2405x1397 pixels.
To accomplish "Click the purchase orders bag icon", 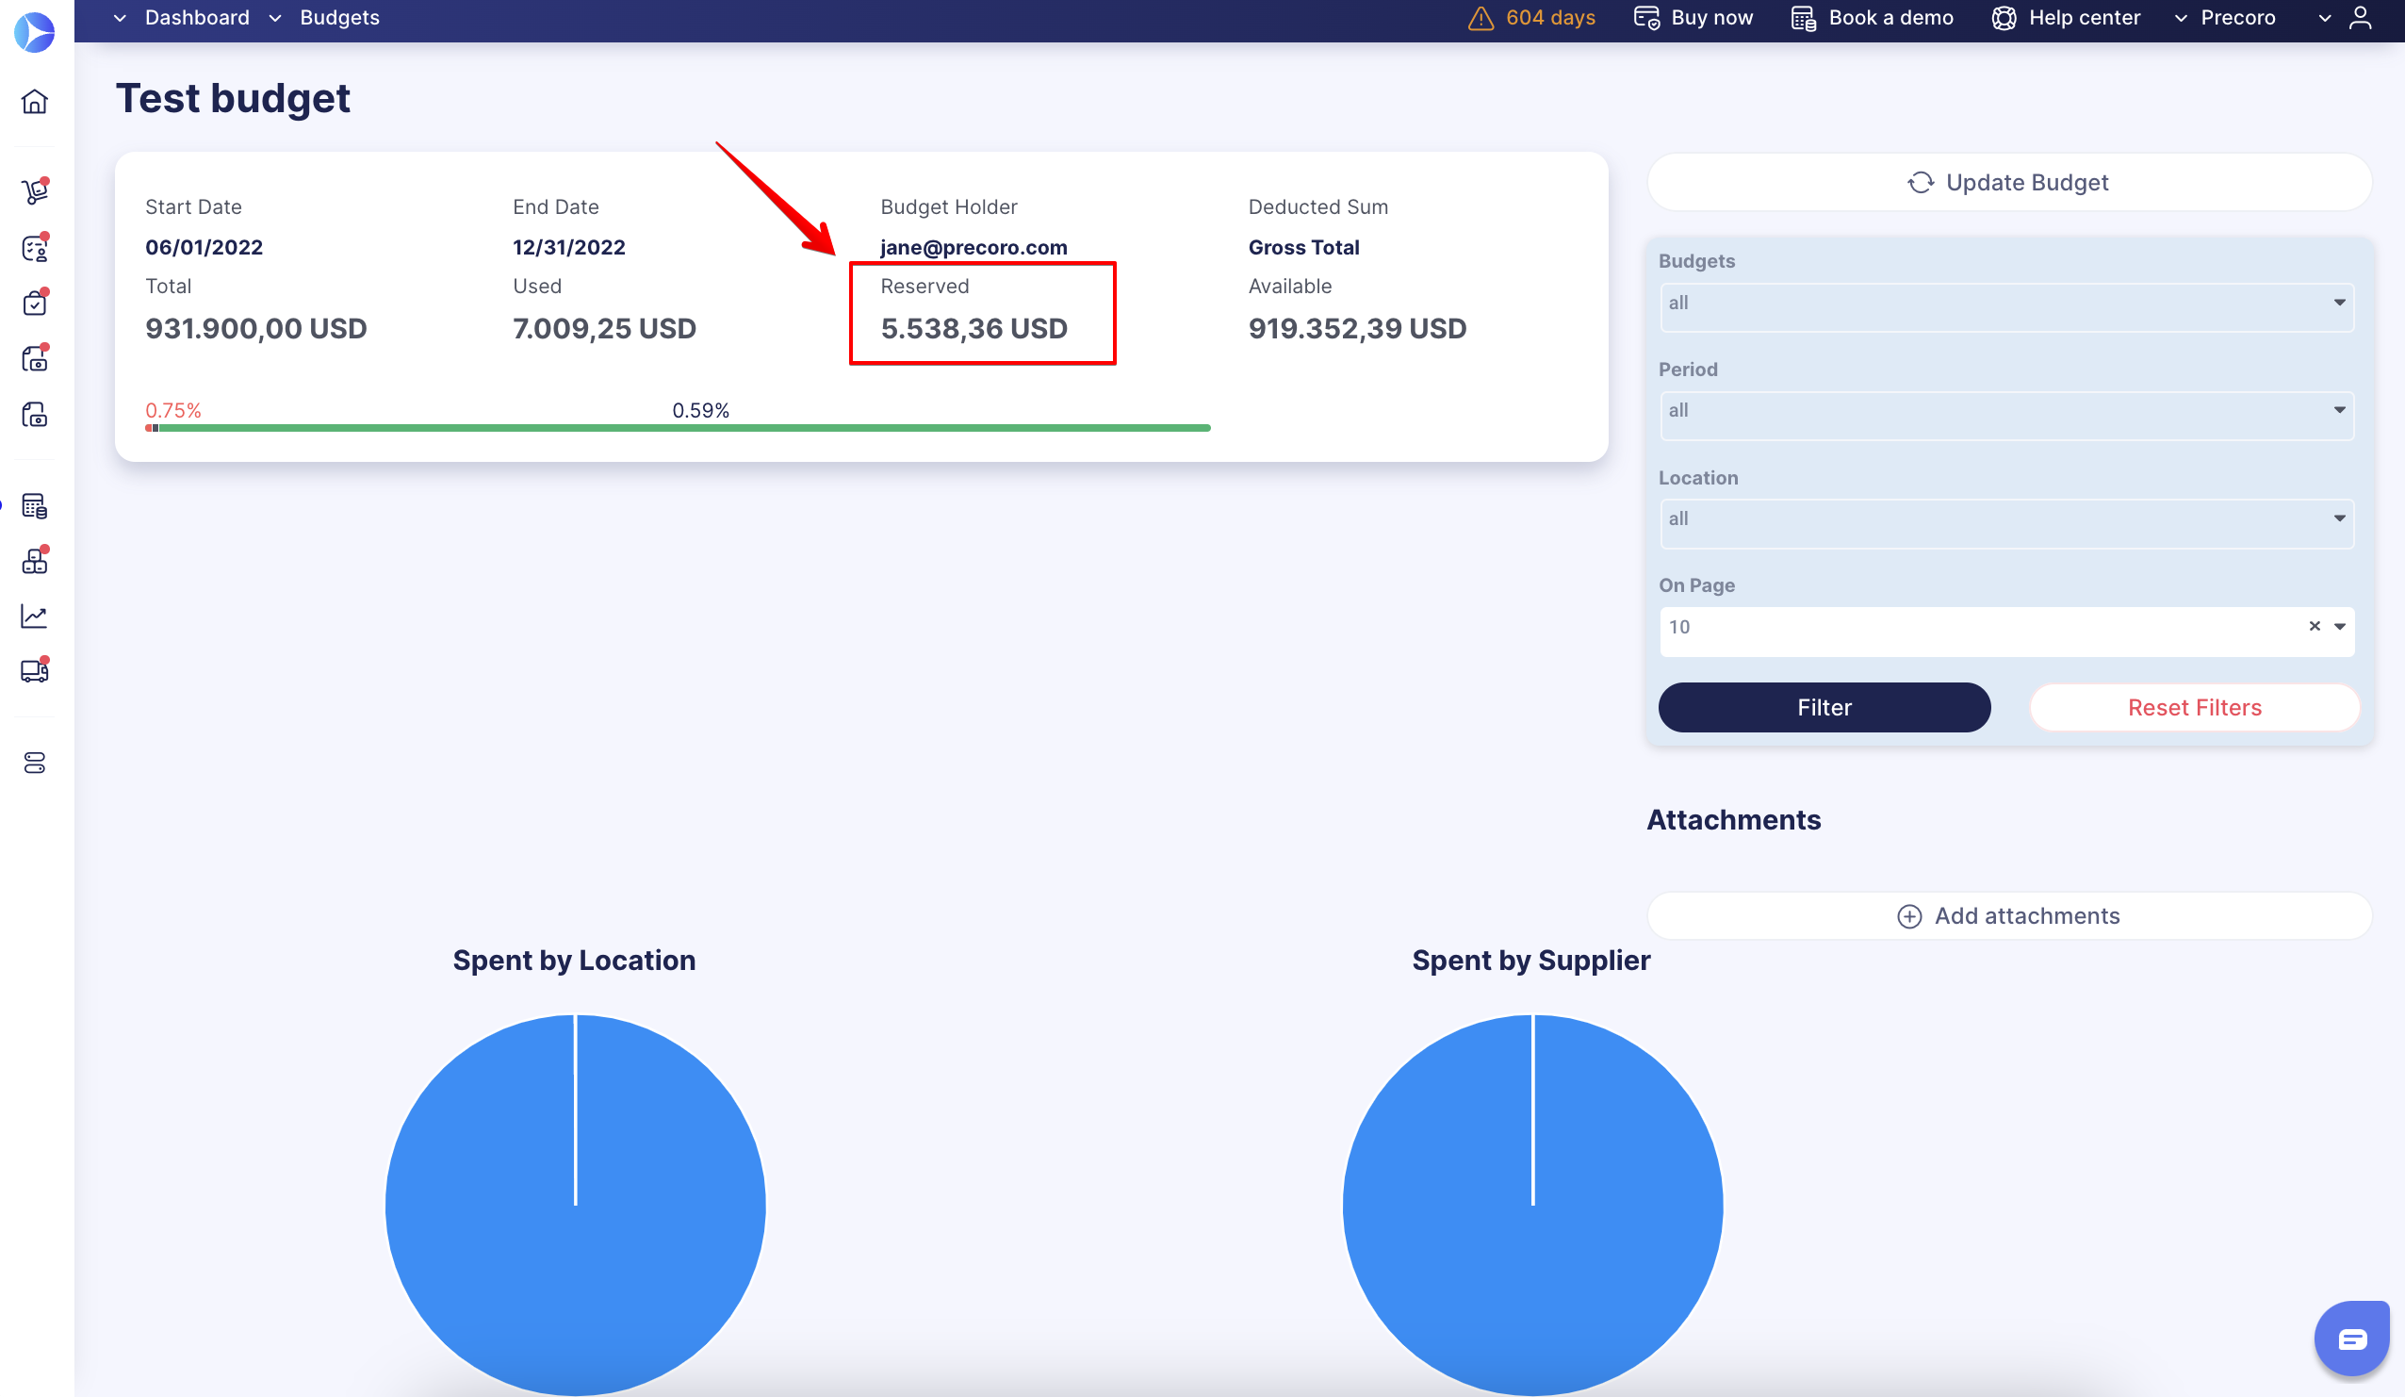I will pyautogui.click(x=34, y=303).
